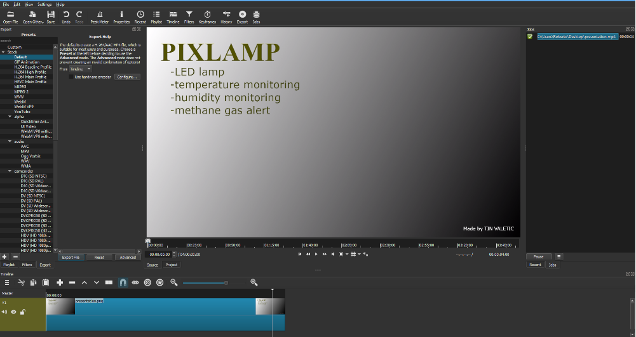The width and height of the screenshot is (636, 337).
Task: Collapse the alpha presets group
Action: (x=10, y=117)
